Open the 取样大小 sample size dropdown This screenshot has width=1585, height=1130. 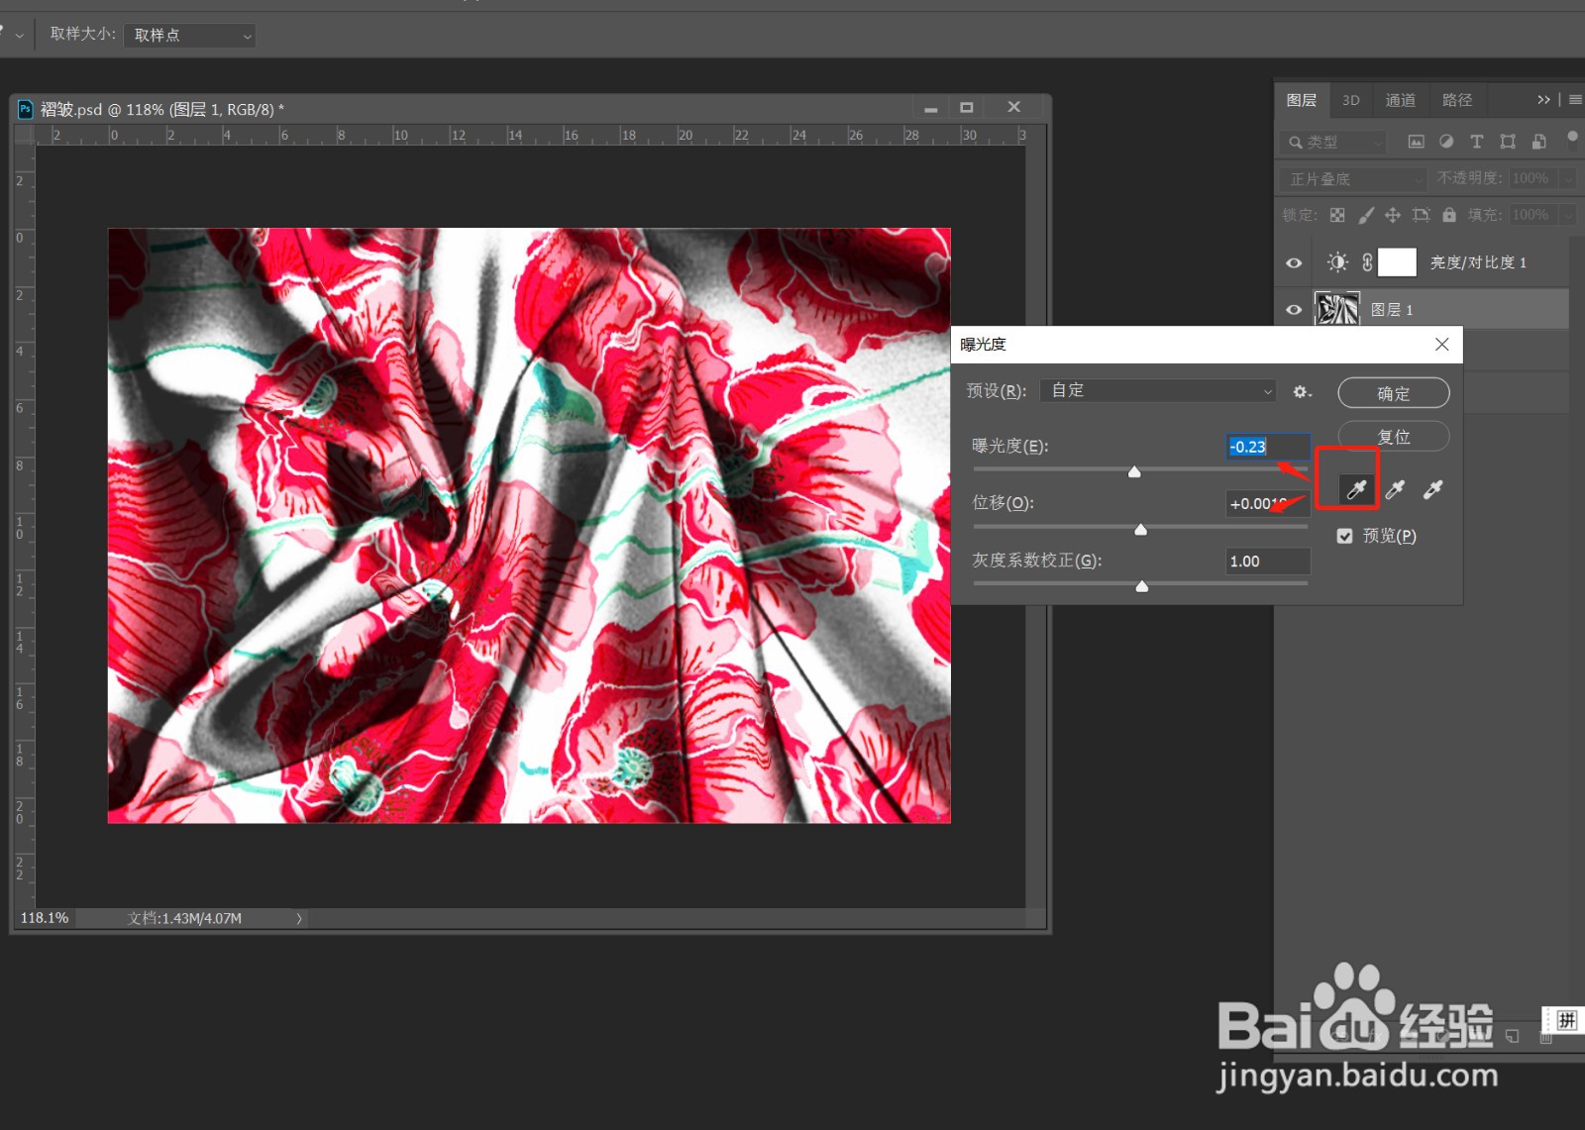click(190, 36)
